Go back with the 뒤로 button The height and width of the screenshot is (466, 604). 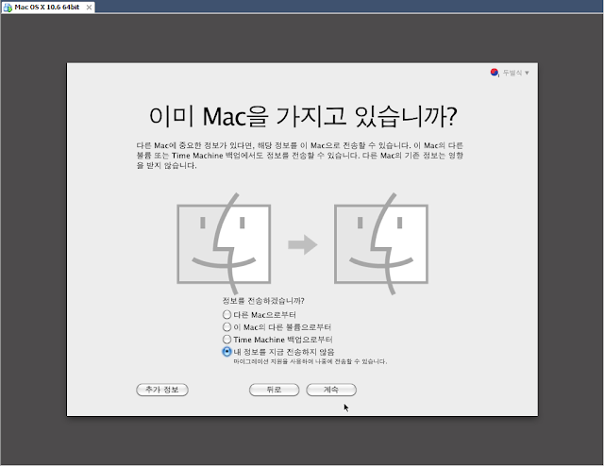point(275,390)
